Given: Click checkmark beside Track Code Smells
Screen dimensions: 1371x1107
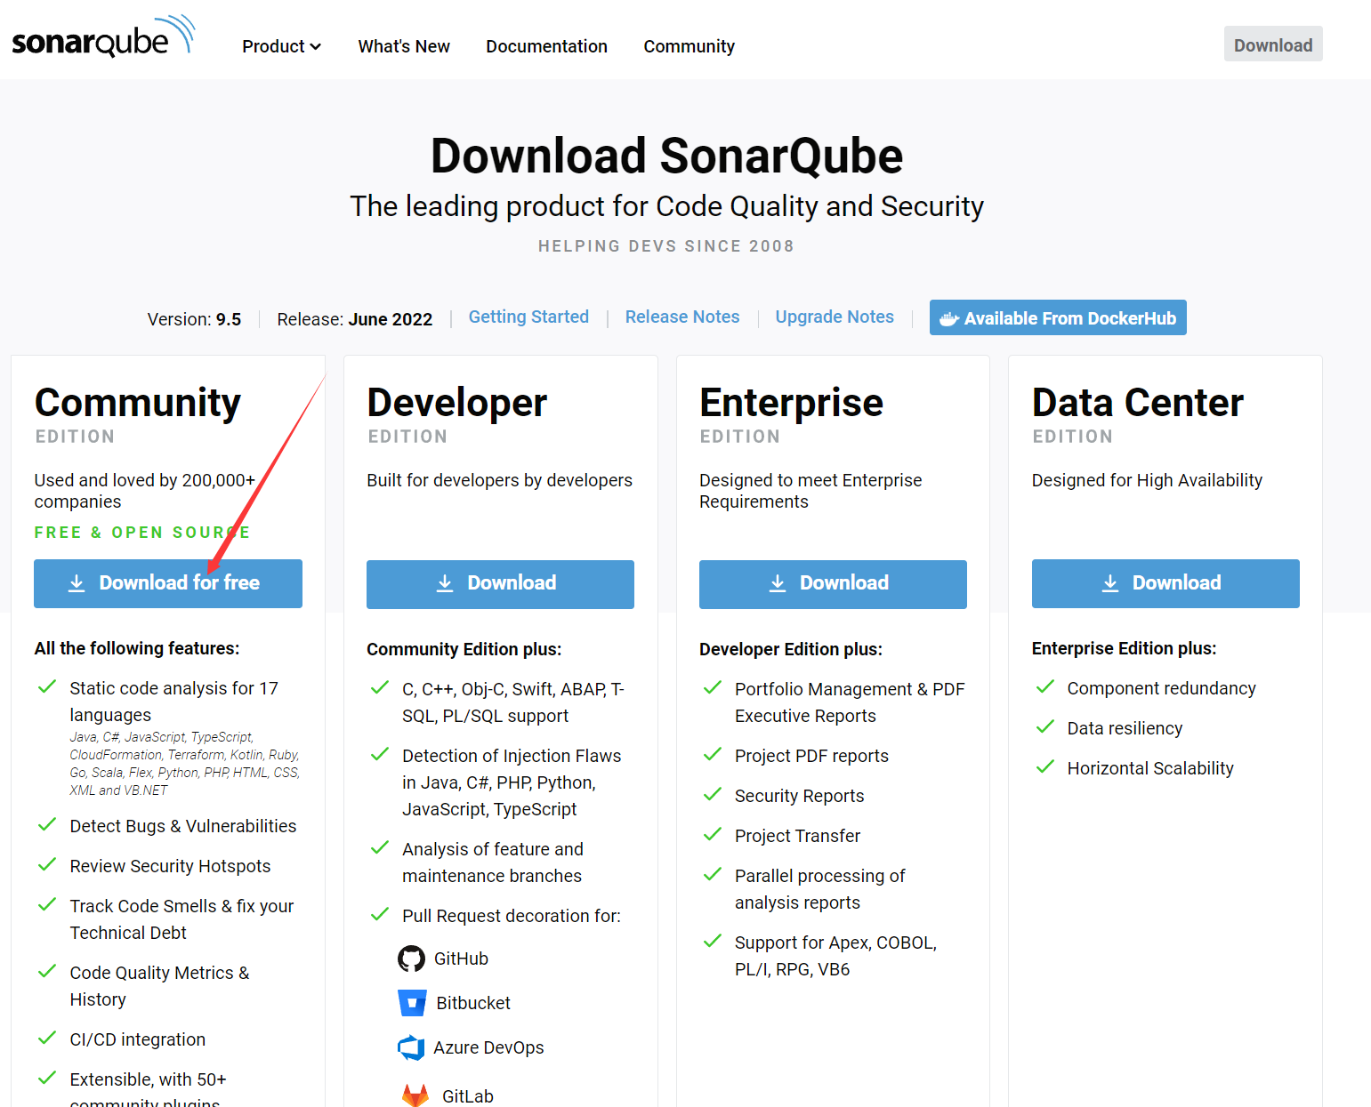Looking at the screenshot, I should [x=47, y=905].
